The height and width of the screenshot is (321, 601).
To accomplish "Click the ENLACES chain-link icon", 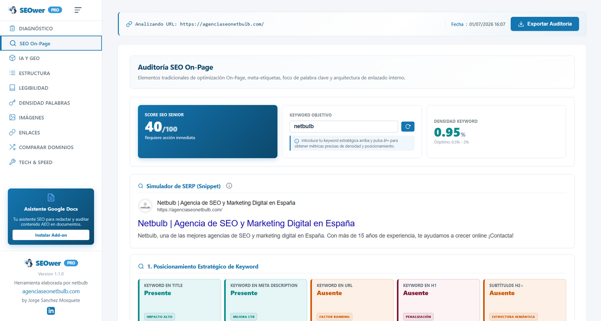I will pyautogui.click(x=12, y=132).
